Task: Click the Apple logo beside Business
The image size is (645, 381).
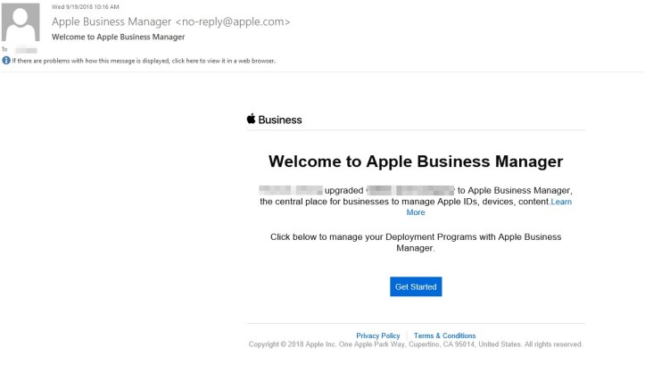Action: pyautogui.click(x=252, y=120)
